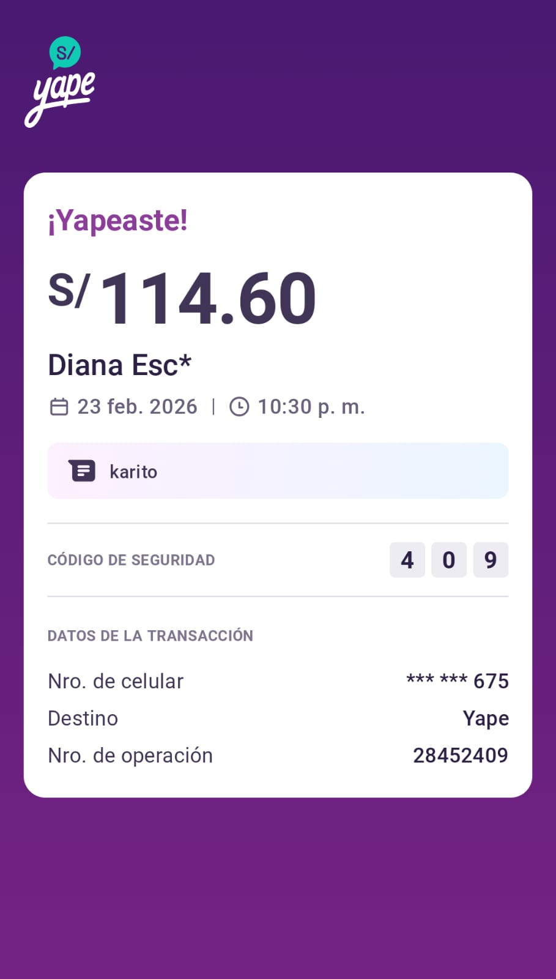Click the Nro. de operación label
Image resolution: width=556 pixels, height=979 pixels.
tap(130, 756)
